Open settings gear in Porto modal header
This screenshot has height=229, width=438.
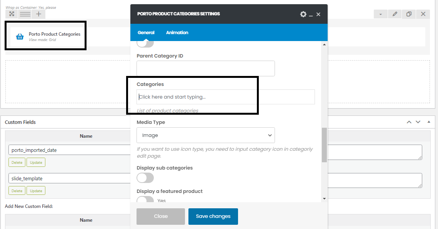(303, 14)
